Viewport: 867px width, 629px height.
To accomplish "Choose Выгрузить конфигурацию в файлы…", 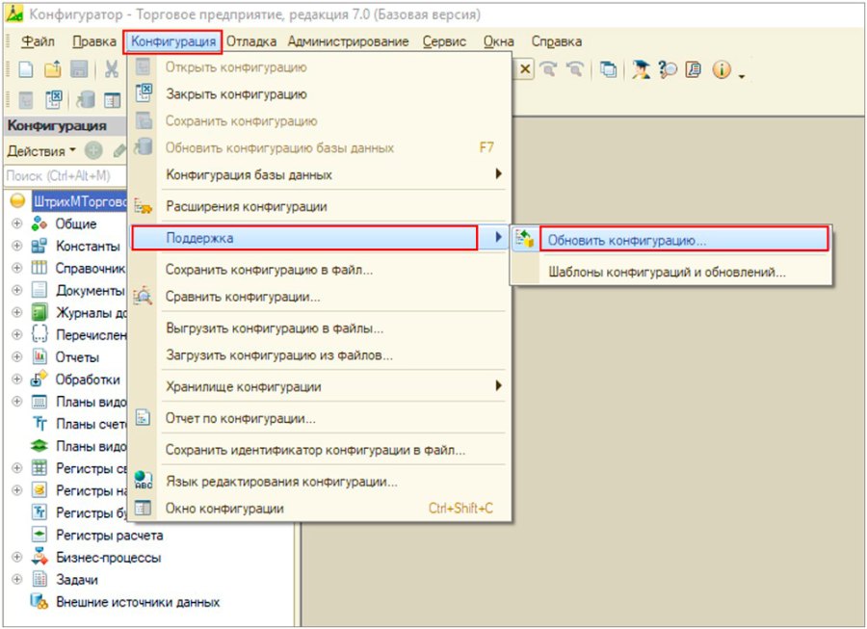I will (x=319, y=328).
